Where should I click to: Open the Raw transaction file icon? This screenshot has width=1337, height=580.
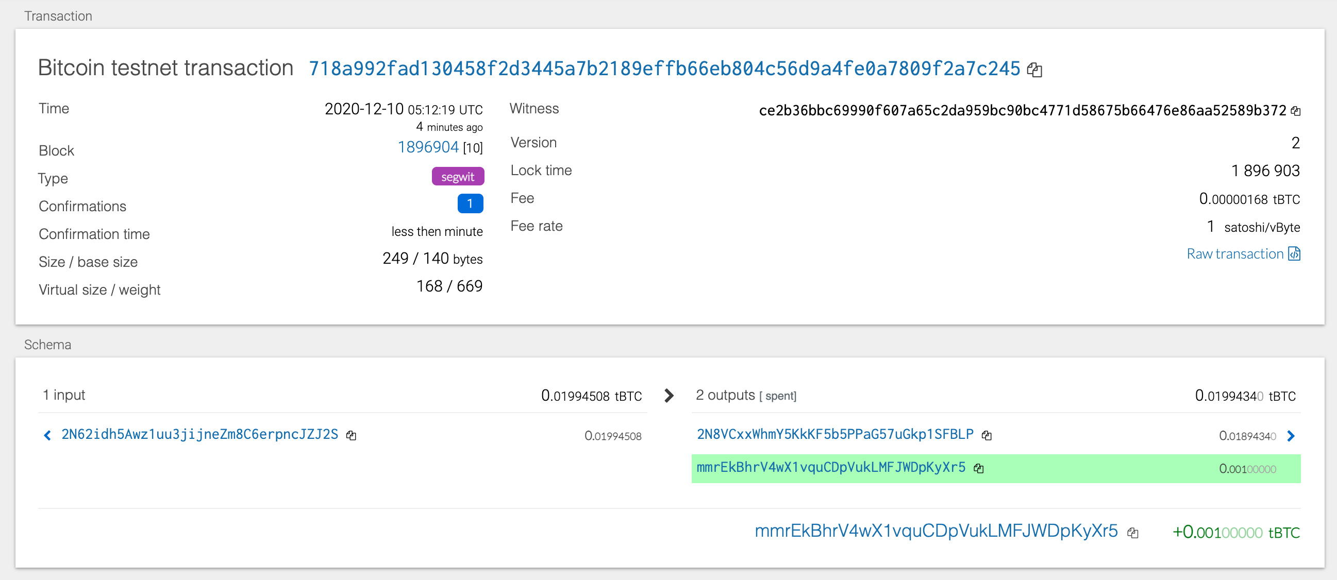(1294, 253)
